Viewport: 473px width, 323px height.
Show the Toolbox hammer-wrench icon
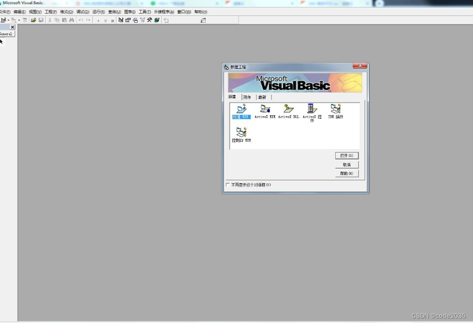[x=149, y=20]
